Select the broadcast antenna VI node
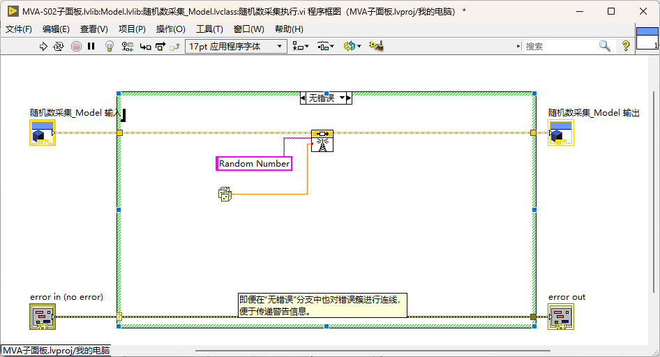Image resolution: width=660 pixels, height=357 pixels. click(x=322, y=141)
